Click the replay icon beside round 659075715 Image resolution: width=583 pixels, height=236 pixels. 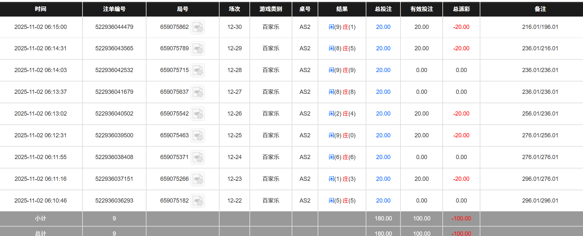197,70
